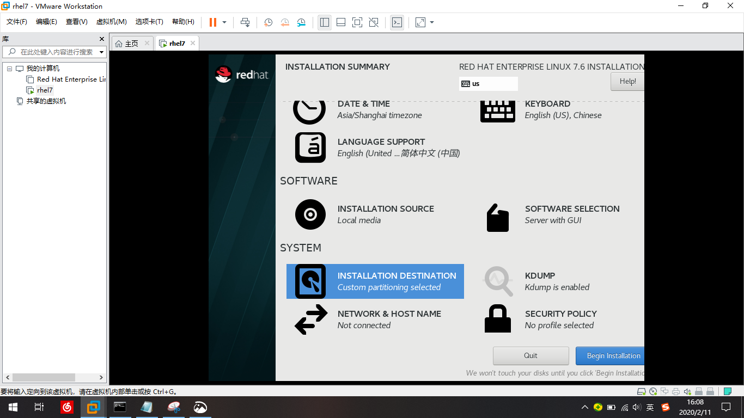Open the Windows notification center

pyautogui.click(x=726, y=407)
